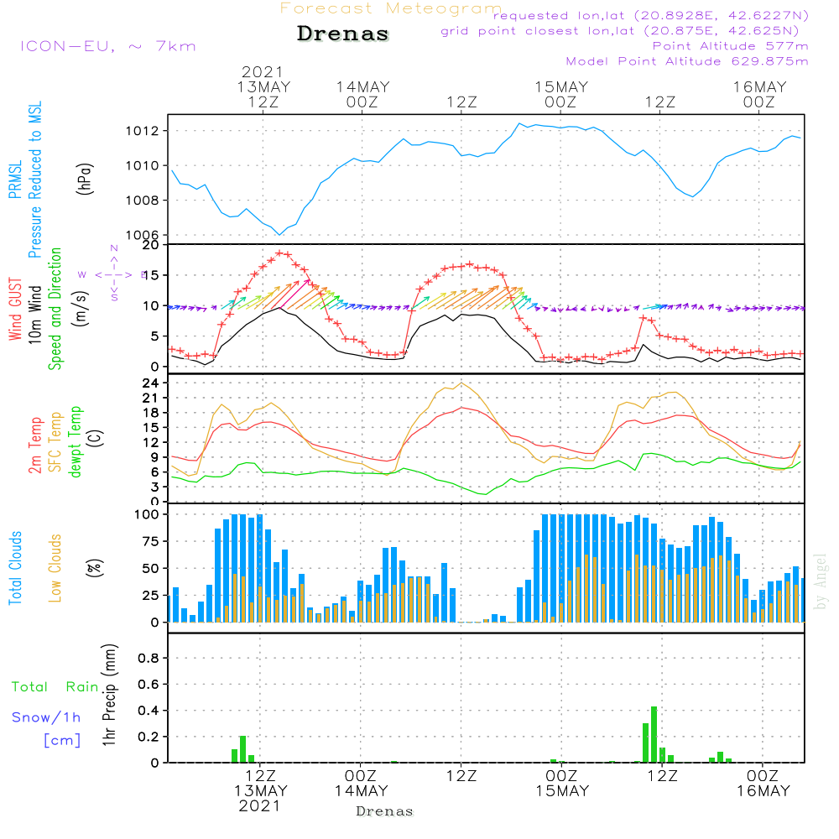Click the '(hPa)' unit label
The height and width of the screenshot is (839, 839).
[x=85, y=179]
